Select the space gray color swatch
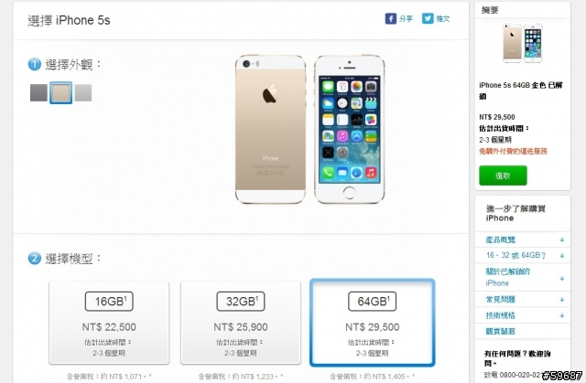Image resolution: width=586 pixels, height=383 pixels. click(x=38, y=92)
